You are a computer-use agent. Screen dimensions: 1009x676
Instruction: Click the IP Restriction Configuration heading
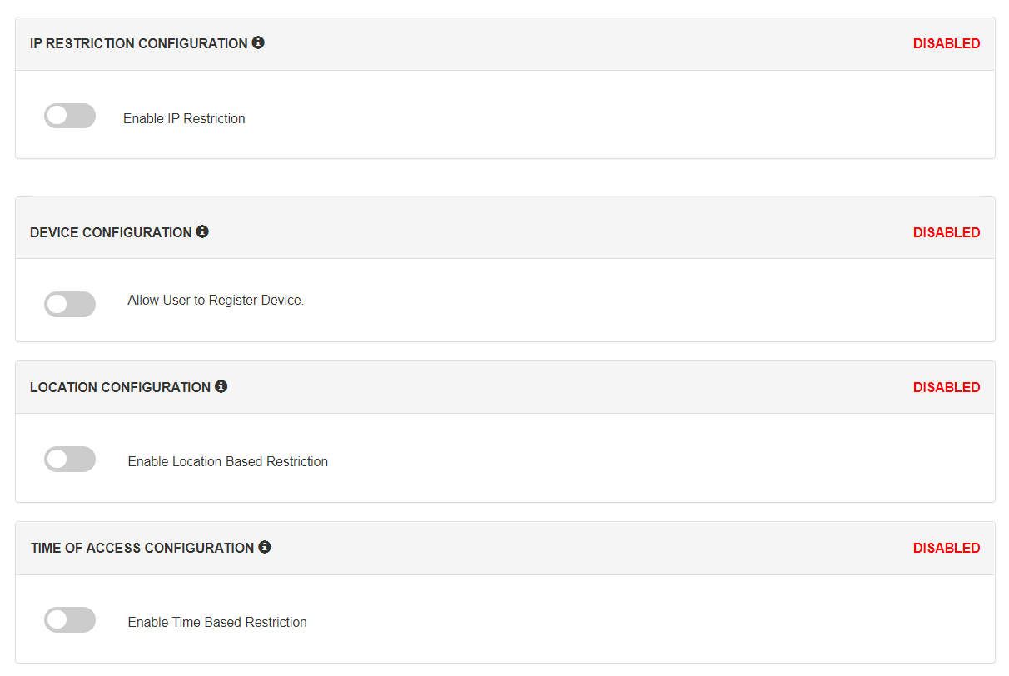pos(138,43)
